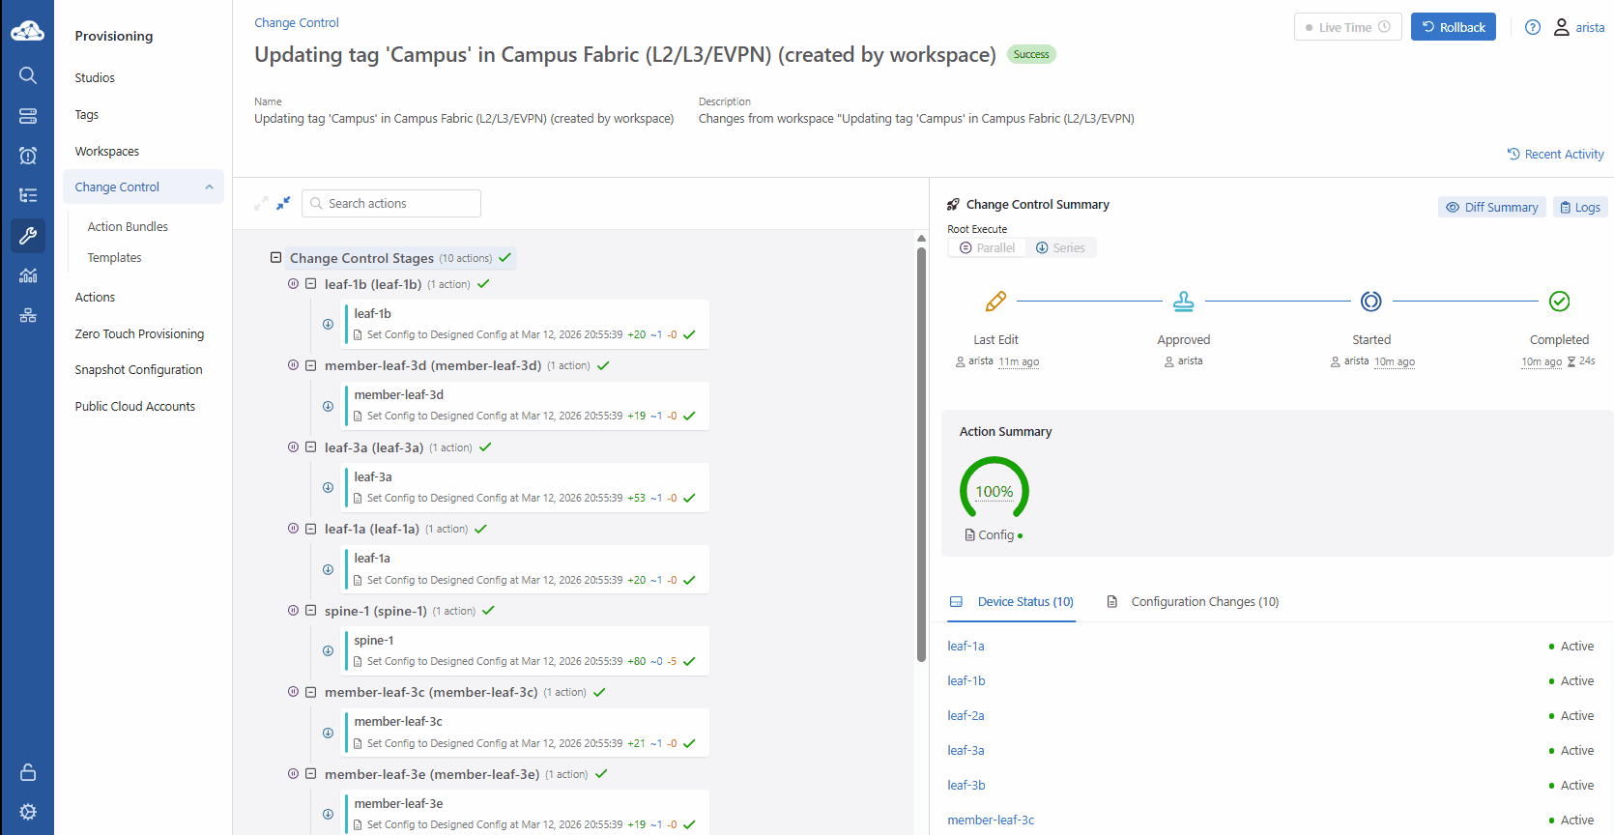Screen dimensions: 1614x835
Task: Open the Diff Summary
Action: point(1491,207)
